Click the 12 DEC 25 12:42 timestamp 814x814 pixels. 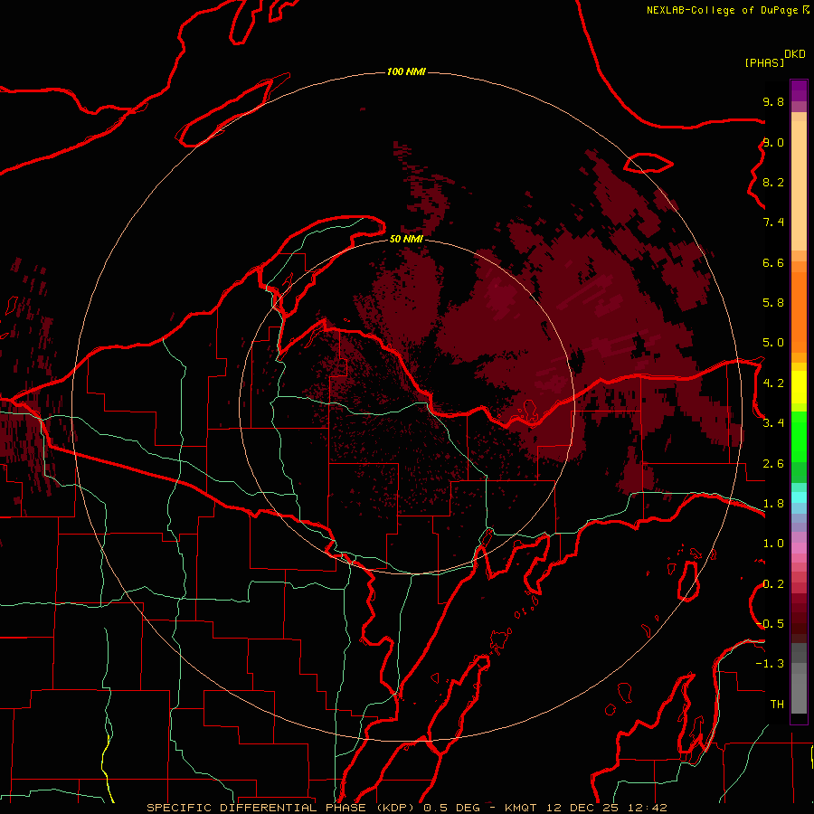(606, 808)
